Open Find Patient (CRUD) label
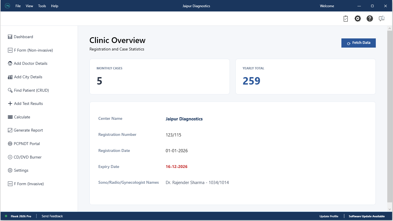Image resolution: width=393 pixels, height=221 pixels. tap(32, 90)
